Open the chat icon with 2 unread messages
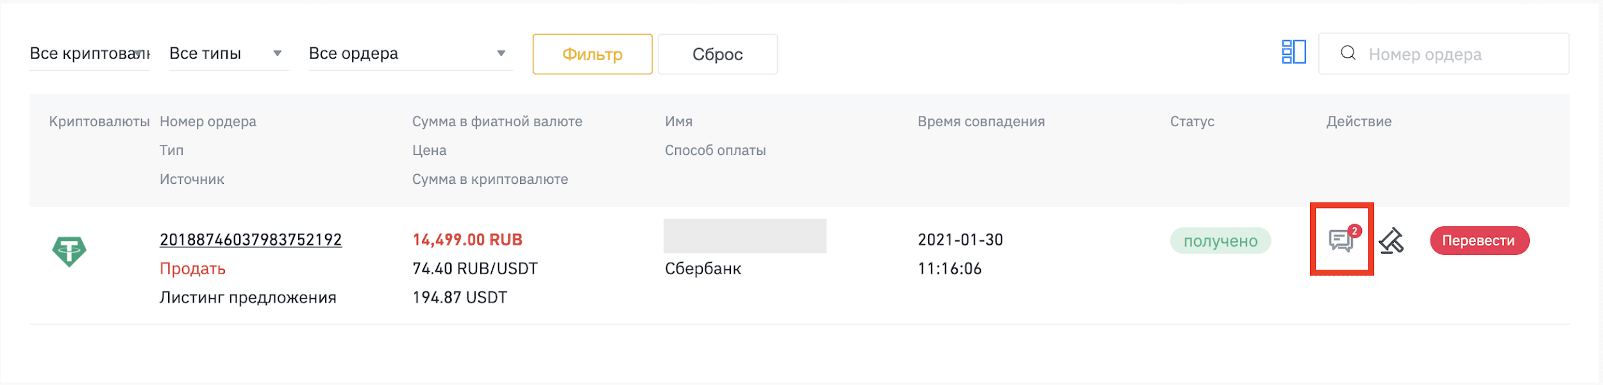1603x385 pixels. pos(1341,240)
